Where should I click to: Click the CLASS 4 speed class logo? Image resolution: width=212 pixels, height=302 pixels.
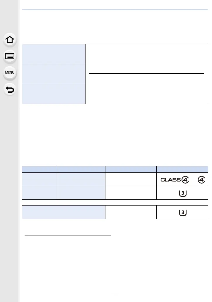[175, 180]
